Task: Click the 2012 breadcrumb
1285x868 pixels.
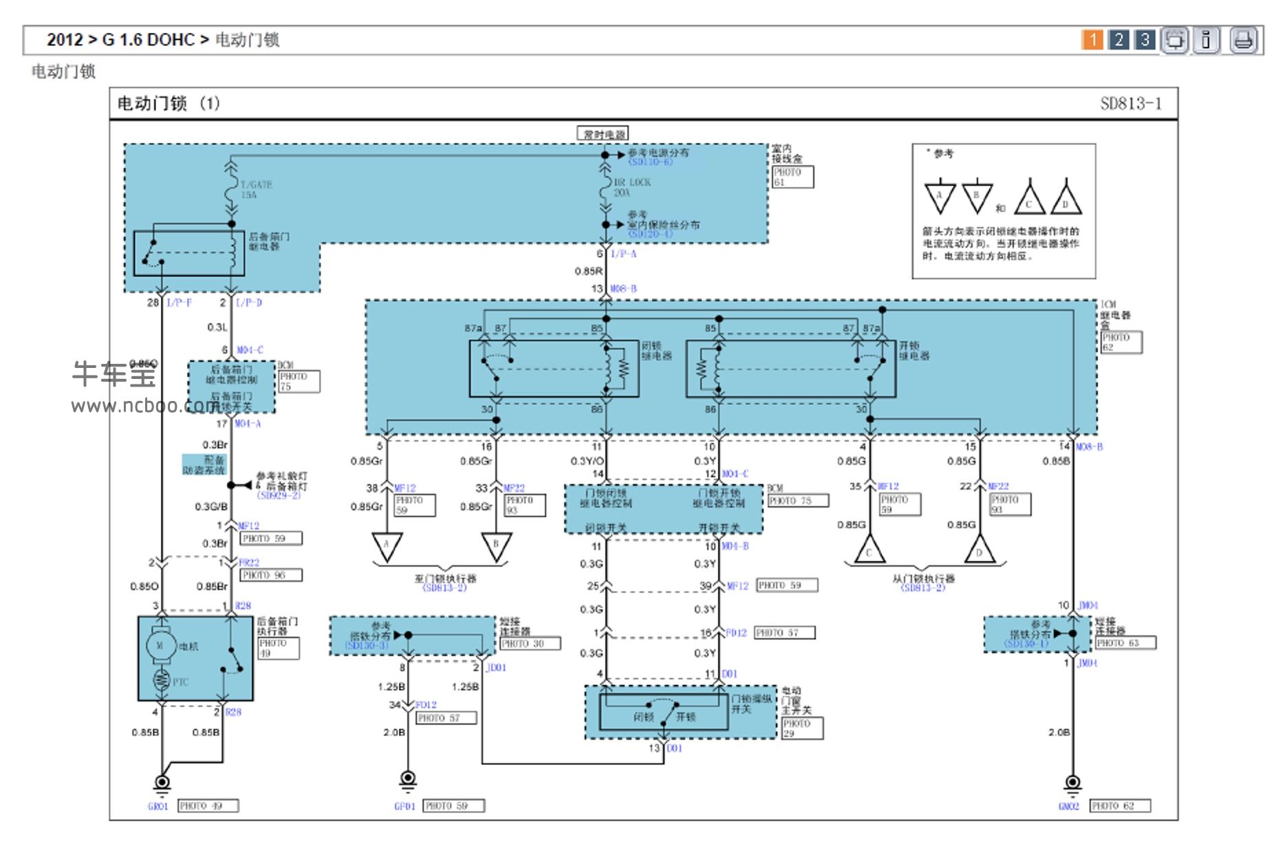Action: [x=65, y=40]
